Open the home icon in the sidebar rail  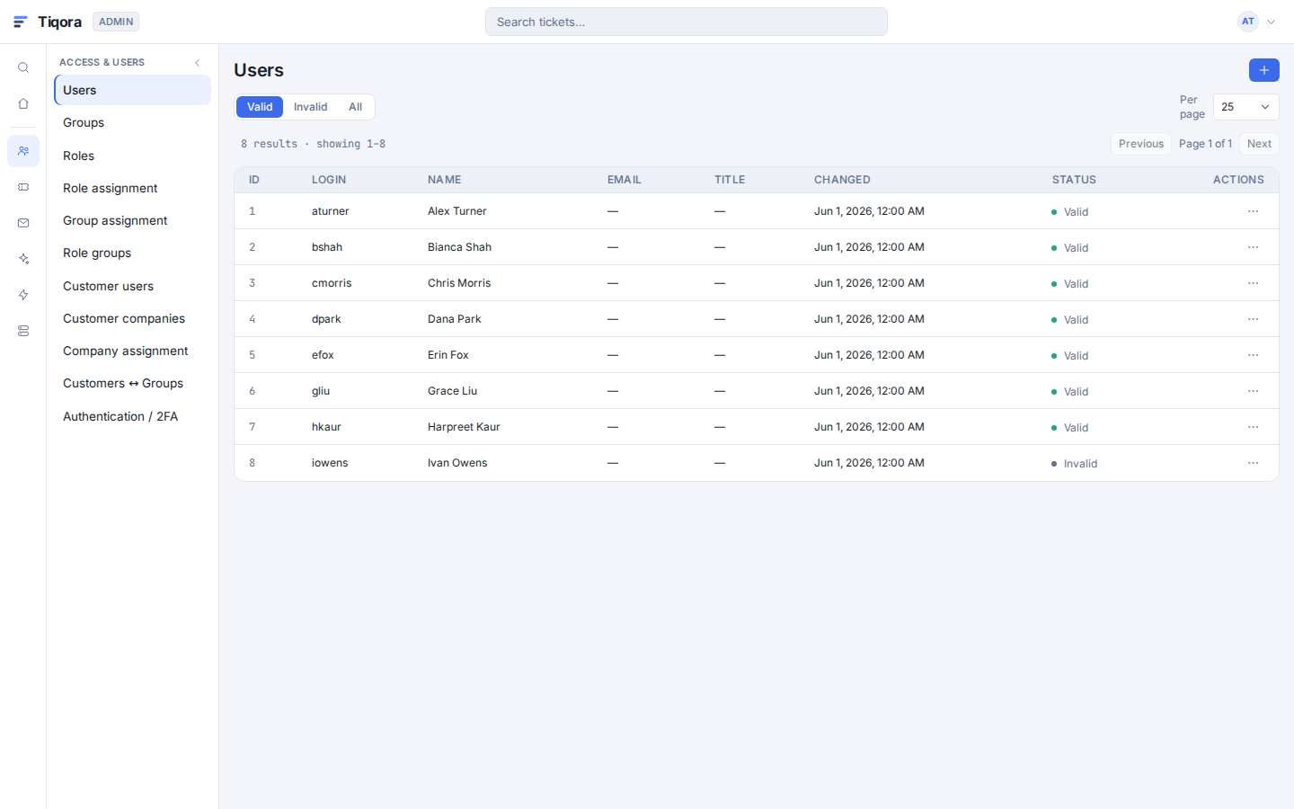point(23,103)
